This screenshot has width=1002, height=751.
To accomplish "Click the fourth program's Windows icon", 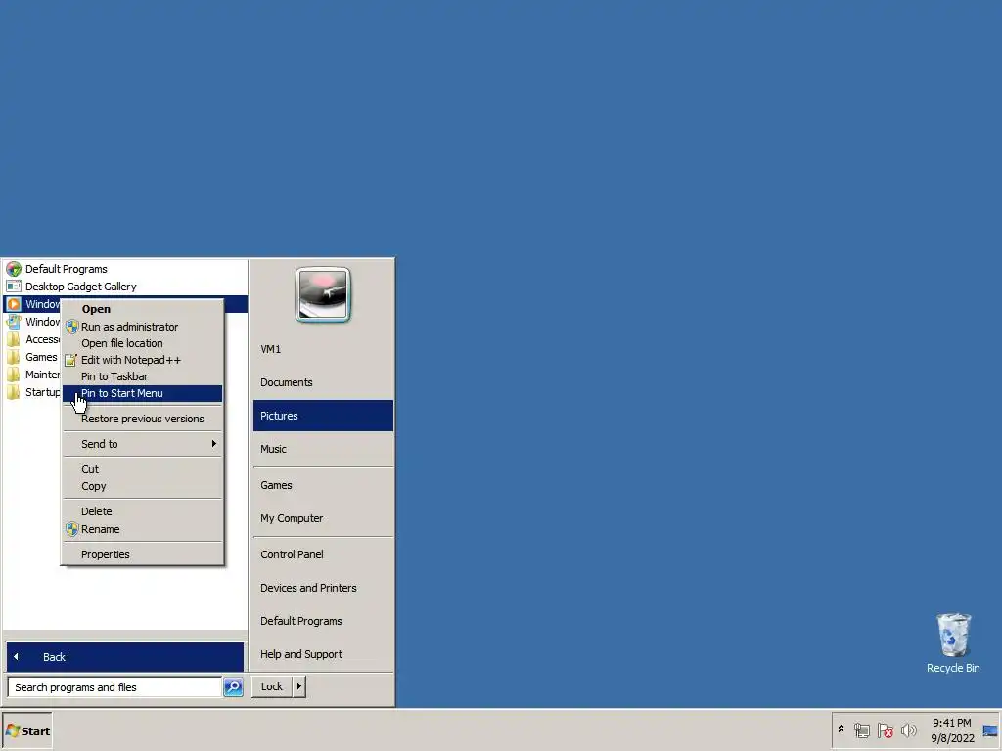I will [14, 321].
